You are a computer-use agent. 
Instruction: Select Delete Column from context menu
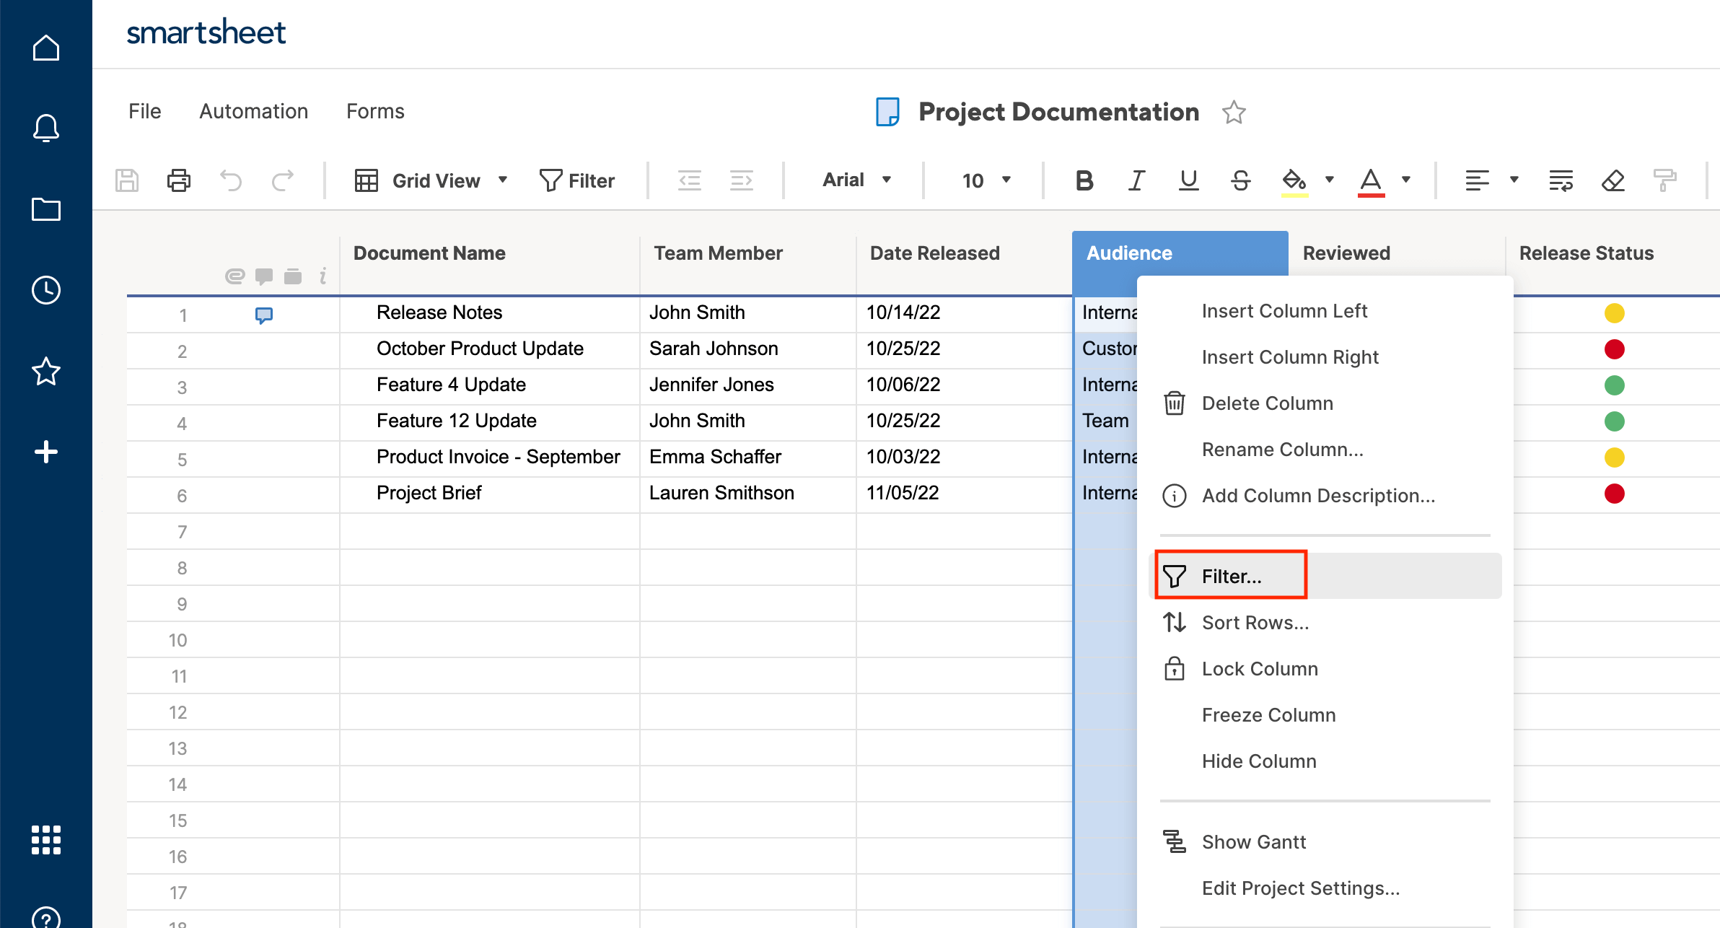(x=1267, y=403)
